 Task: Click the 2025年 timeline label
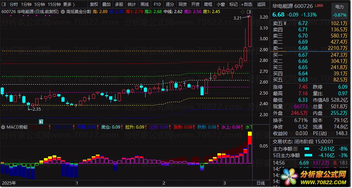[x=9, y=183]
